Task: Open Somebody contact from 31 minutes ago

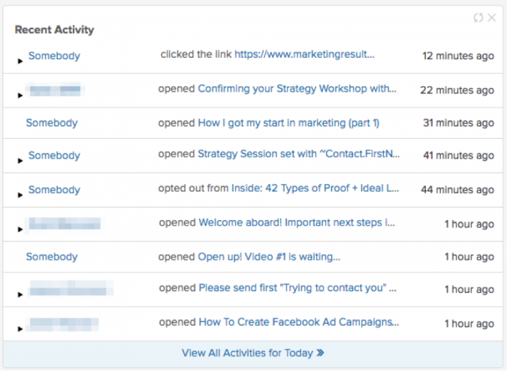Action: coord(52,123)
